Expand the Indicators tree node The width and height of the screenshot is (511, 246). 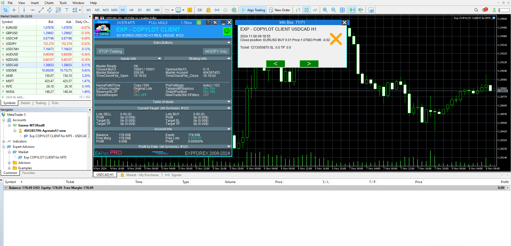pyautogui.click(x=4, y=141)
